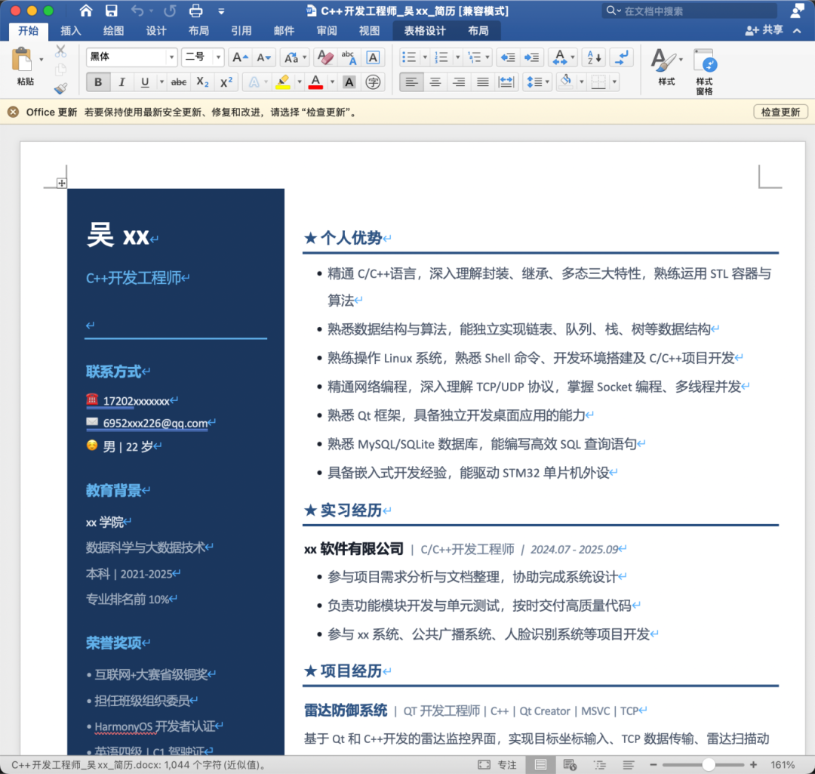815x774 pixels.
Task: Toggle superscript formatting
Action: pos(226,82)
